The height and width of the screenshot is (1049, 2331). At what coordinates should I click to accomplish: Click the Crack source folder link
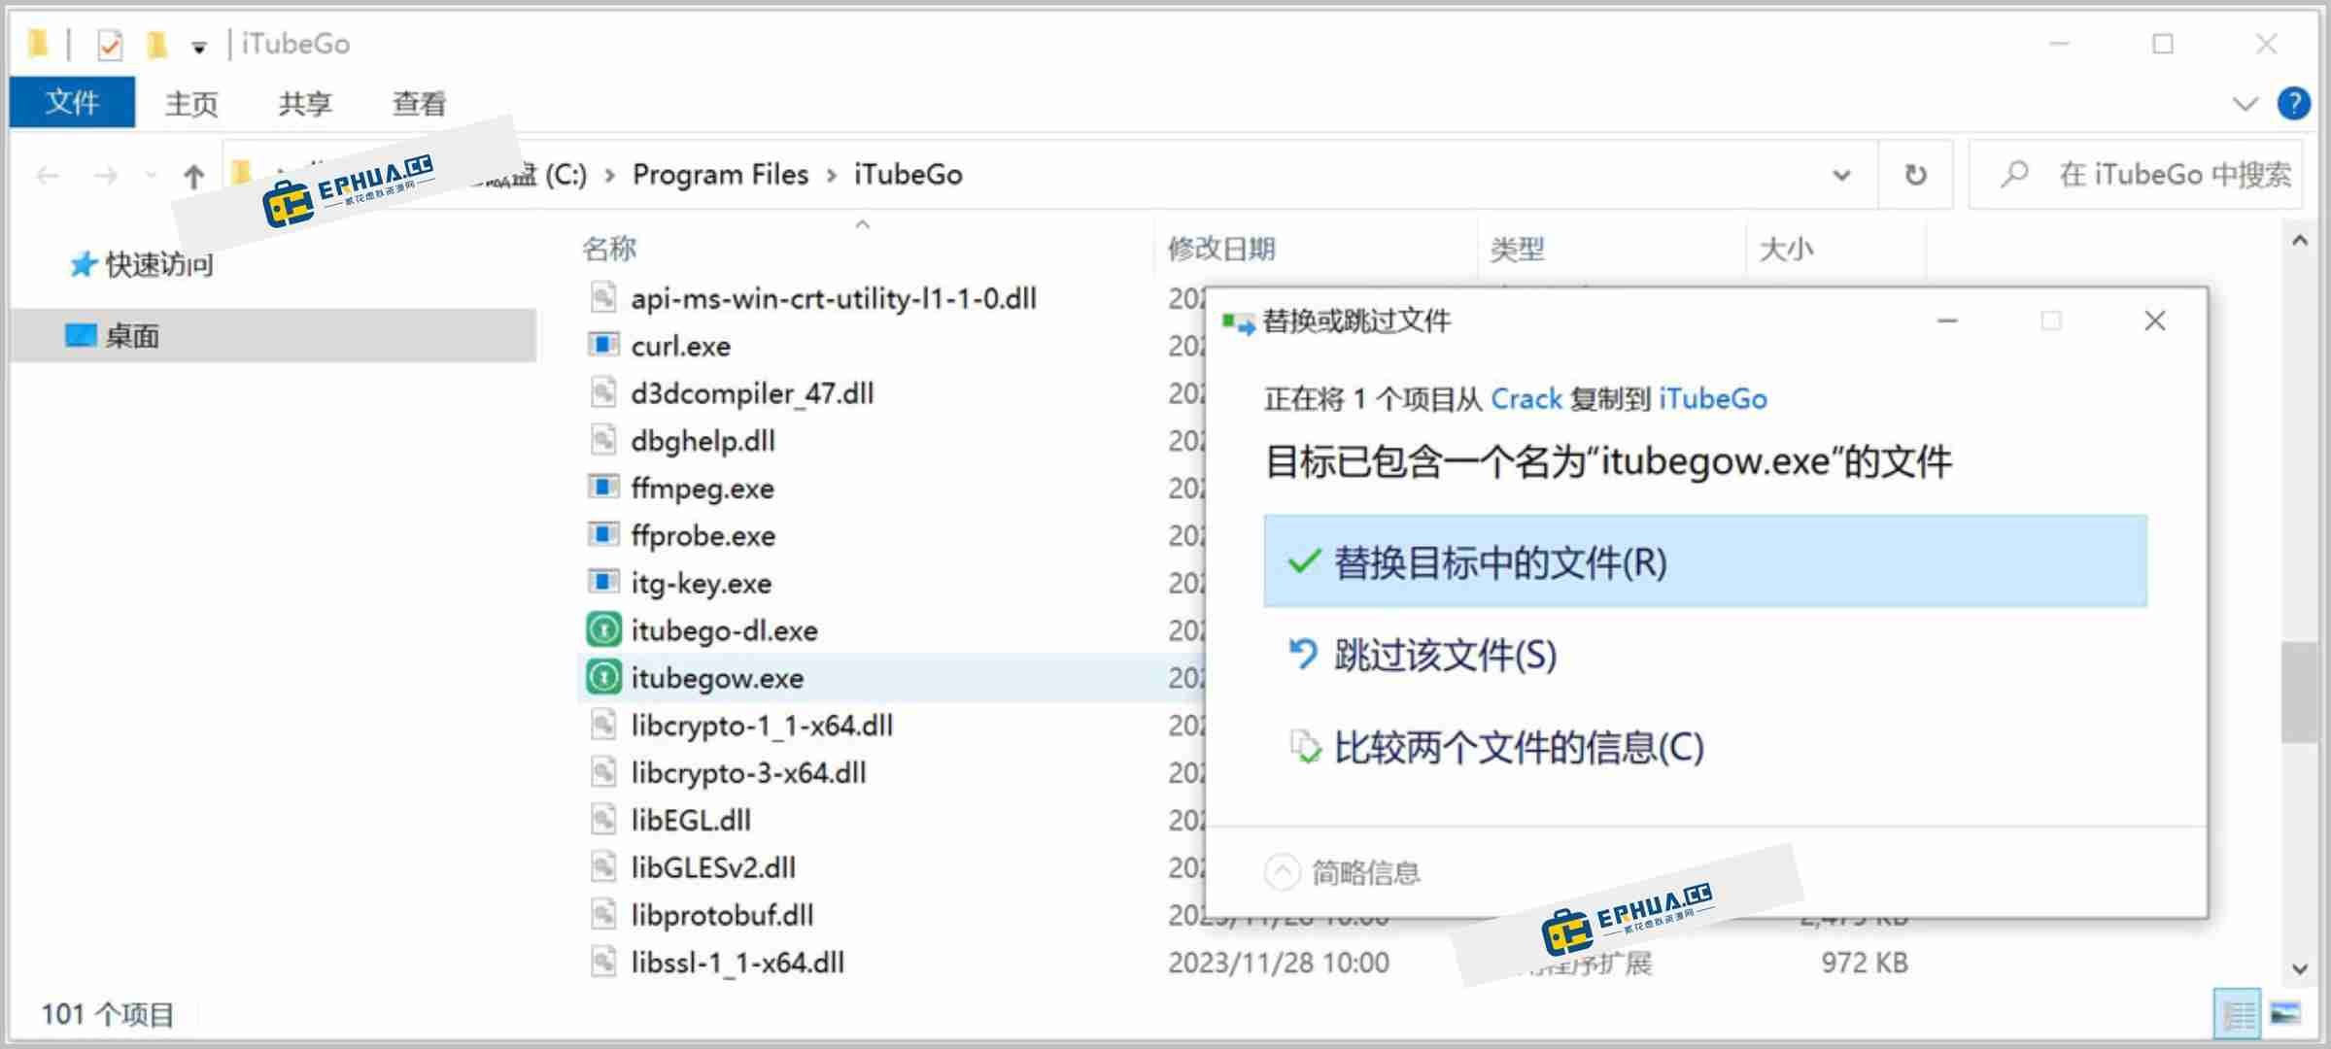point(1526,398)
